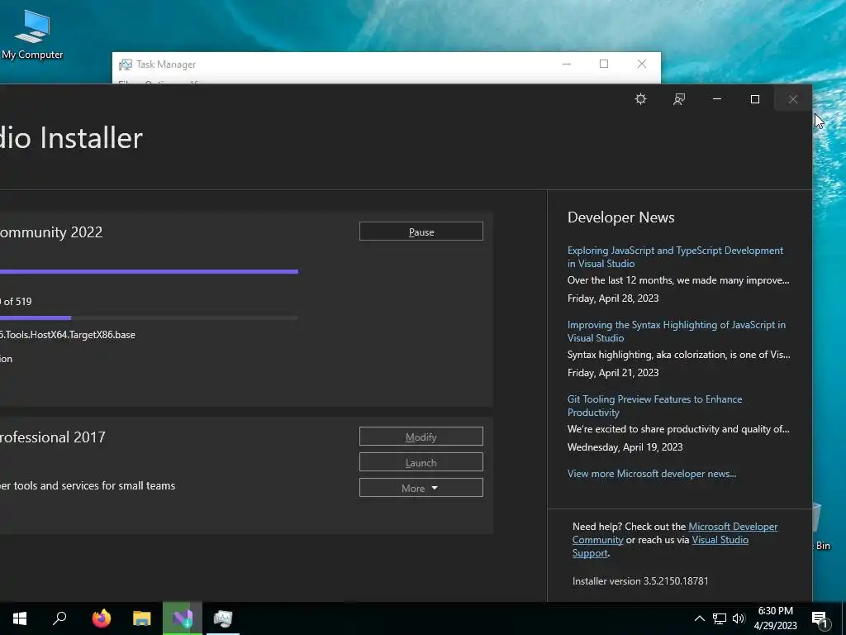Open the My Computer desktop icon
Viewport: 846px width, 635px height.
[32, 35]
